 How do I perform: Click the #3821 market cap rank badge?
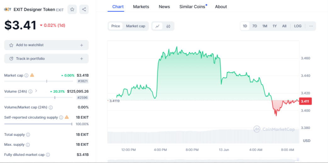tap(82, 81)
